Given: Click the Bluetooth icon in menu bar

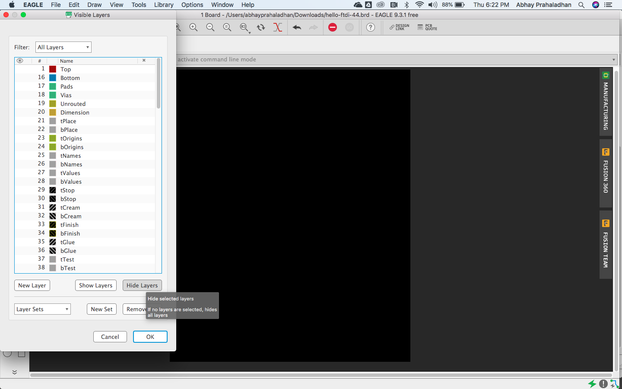Looking at the screenshot, I should pos(406,5).
